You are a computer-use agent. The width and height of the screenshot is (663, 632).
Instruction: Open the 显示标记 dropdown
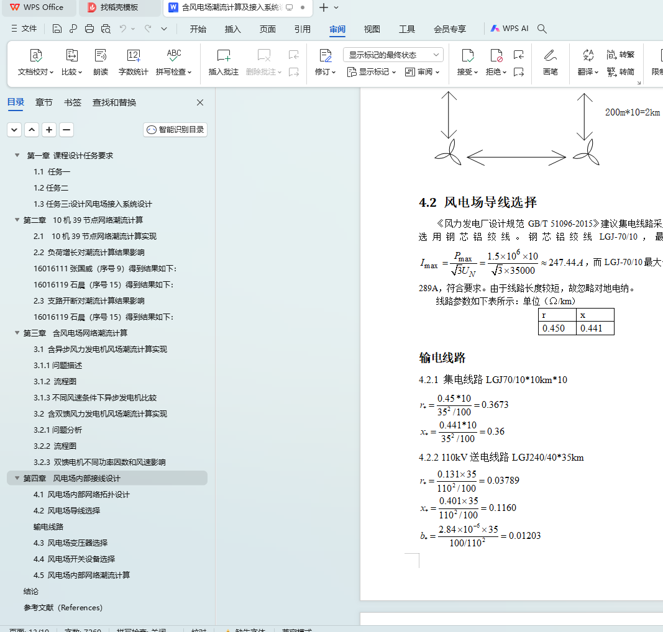pyautogui.click(x=372, y=72)
